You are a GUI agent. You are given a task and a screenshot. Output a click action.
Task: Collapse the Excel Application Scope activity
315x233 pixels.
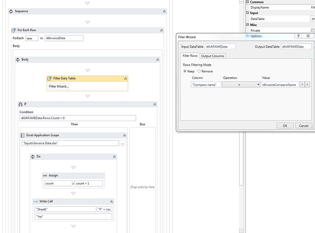124,136
